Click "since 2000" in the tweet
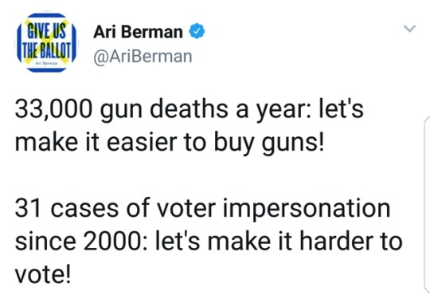The image size is (430, 295). coord(77,242)
